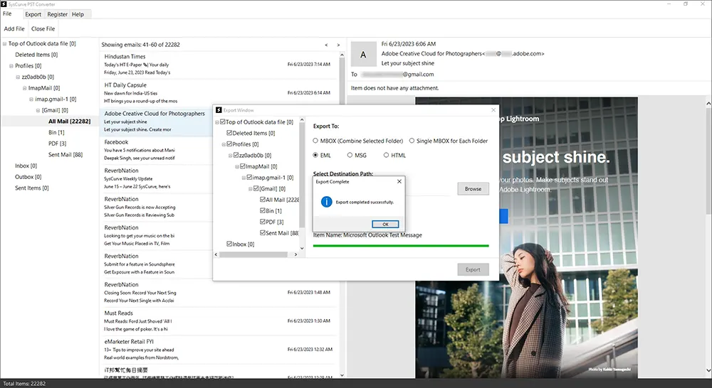The image size is (712, 388).
Task: Uncheck Deleted Items checkbox in Export Window
Action: [x=229, y=133]
